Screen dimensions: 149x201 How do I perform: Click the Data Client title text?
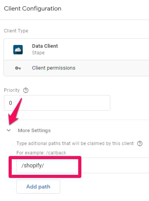point(45,46)
